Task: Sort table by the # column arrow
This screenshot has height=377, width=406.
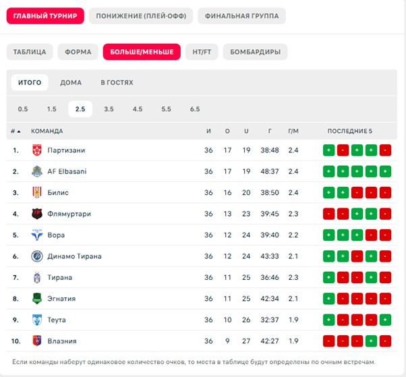Action: [x=19, y=132]
